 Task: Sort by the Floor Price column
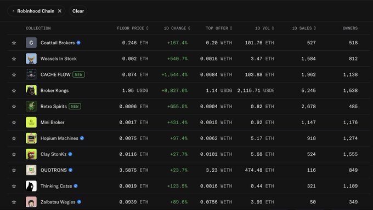[x=133, y=28]
